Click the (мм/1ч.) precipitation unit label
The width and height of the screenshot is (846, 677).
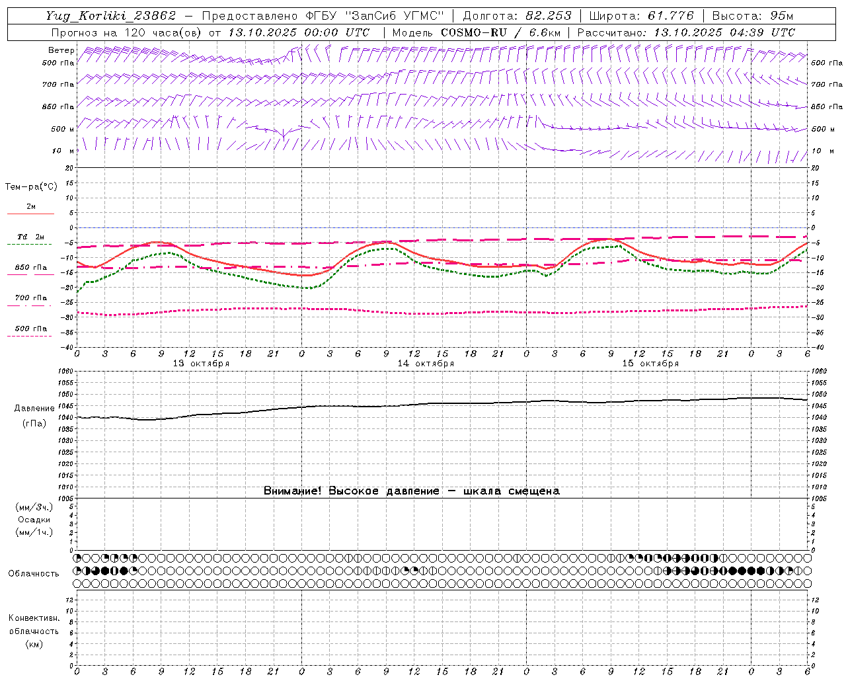[x=34, y=532]
